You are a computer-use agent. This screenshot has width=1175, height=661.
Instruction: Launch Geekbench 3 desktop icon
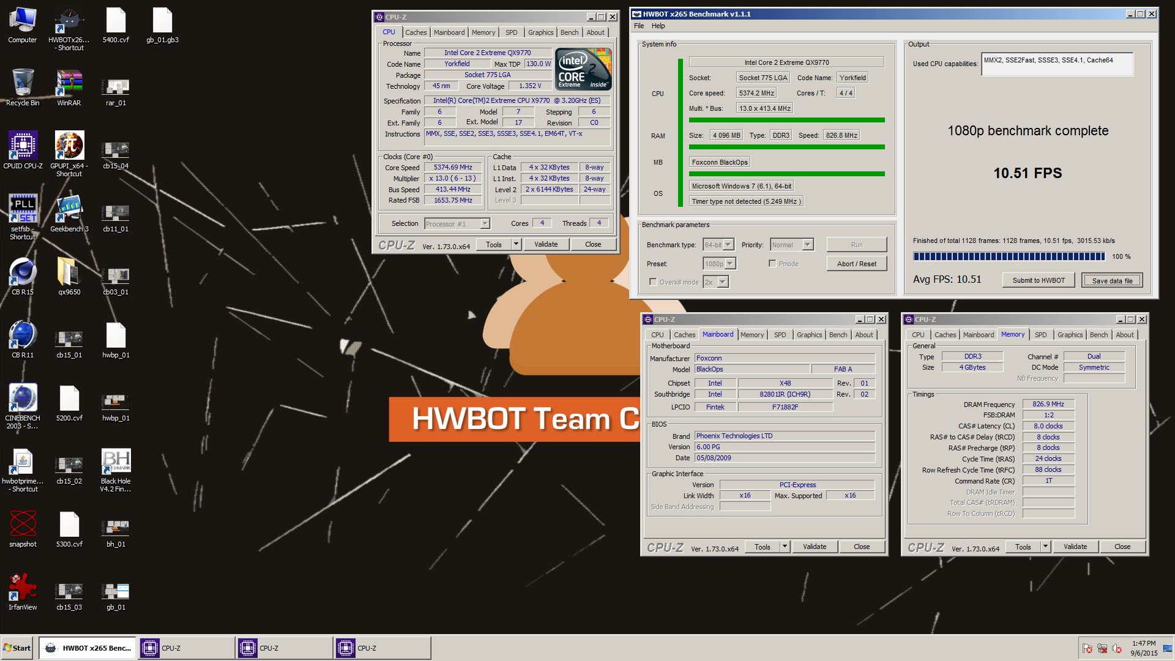[x=69, y=214]
